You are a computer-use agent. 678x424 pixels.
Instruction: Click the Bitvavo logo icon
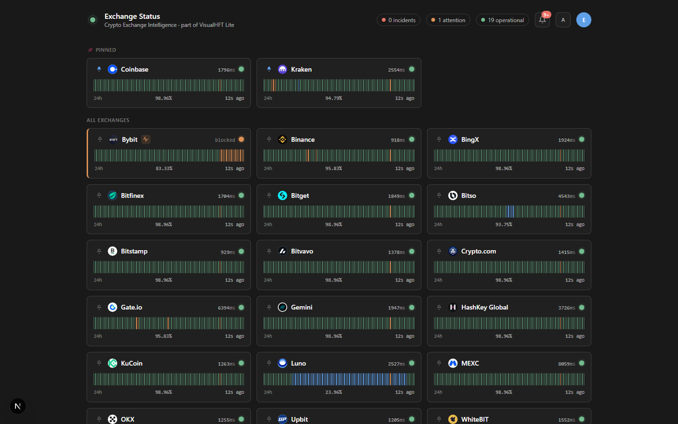click(282, 252)
